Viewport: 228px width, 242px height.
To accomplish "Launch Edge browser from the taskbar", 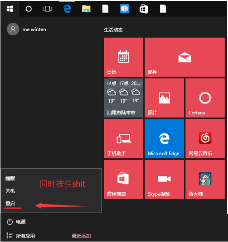I will pos(67,9).
